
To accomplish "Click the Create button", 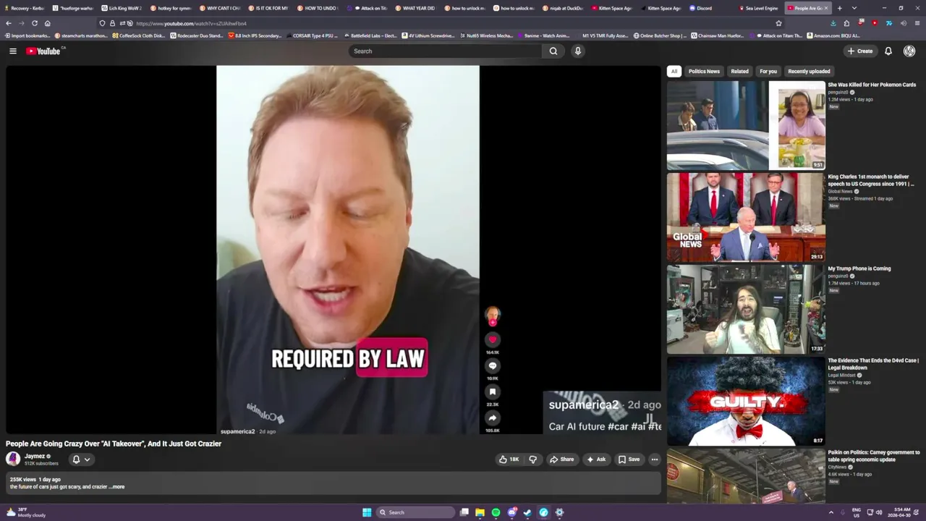I will [860, 51].
